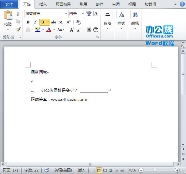Click the horizontal scrollbar right arrow
This screenshot has height=174, width=186.
click(x=178, y=164)
